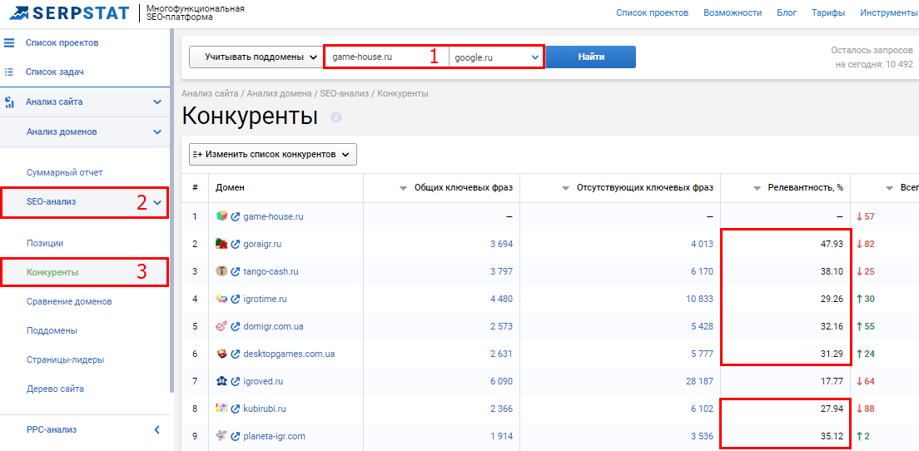Screen dimensions: 919x451
Task: Open the hamburger menu icon beside Список проектов
Action: click(9, 42)
